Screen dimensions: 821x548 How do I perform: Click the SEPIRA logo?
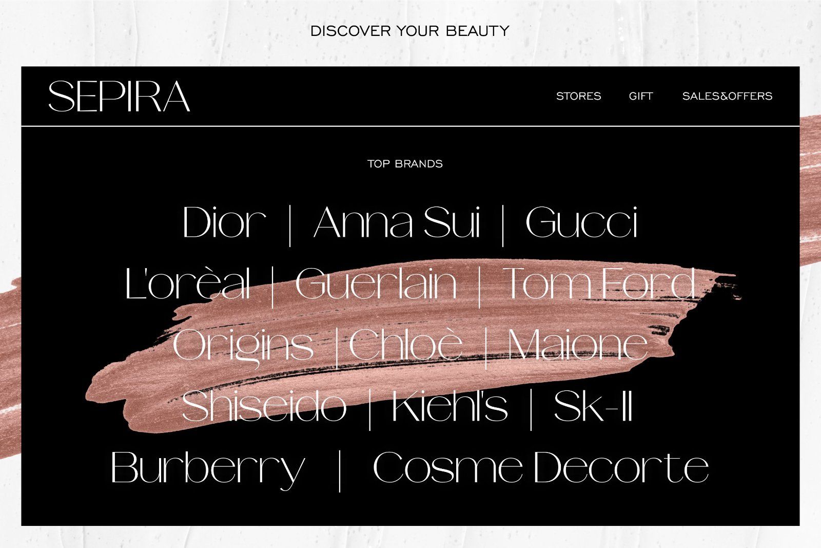119,97
